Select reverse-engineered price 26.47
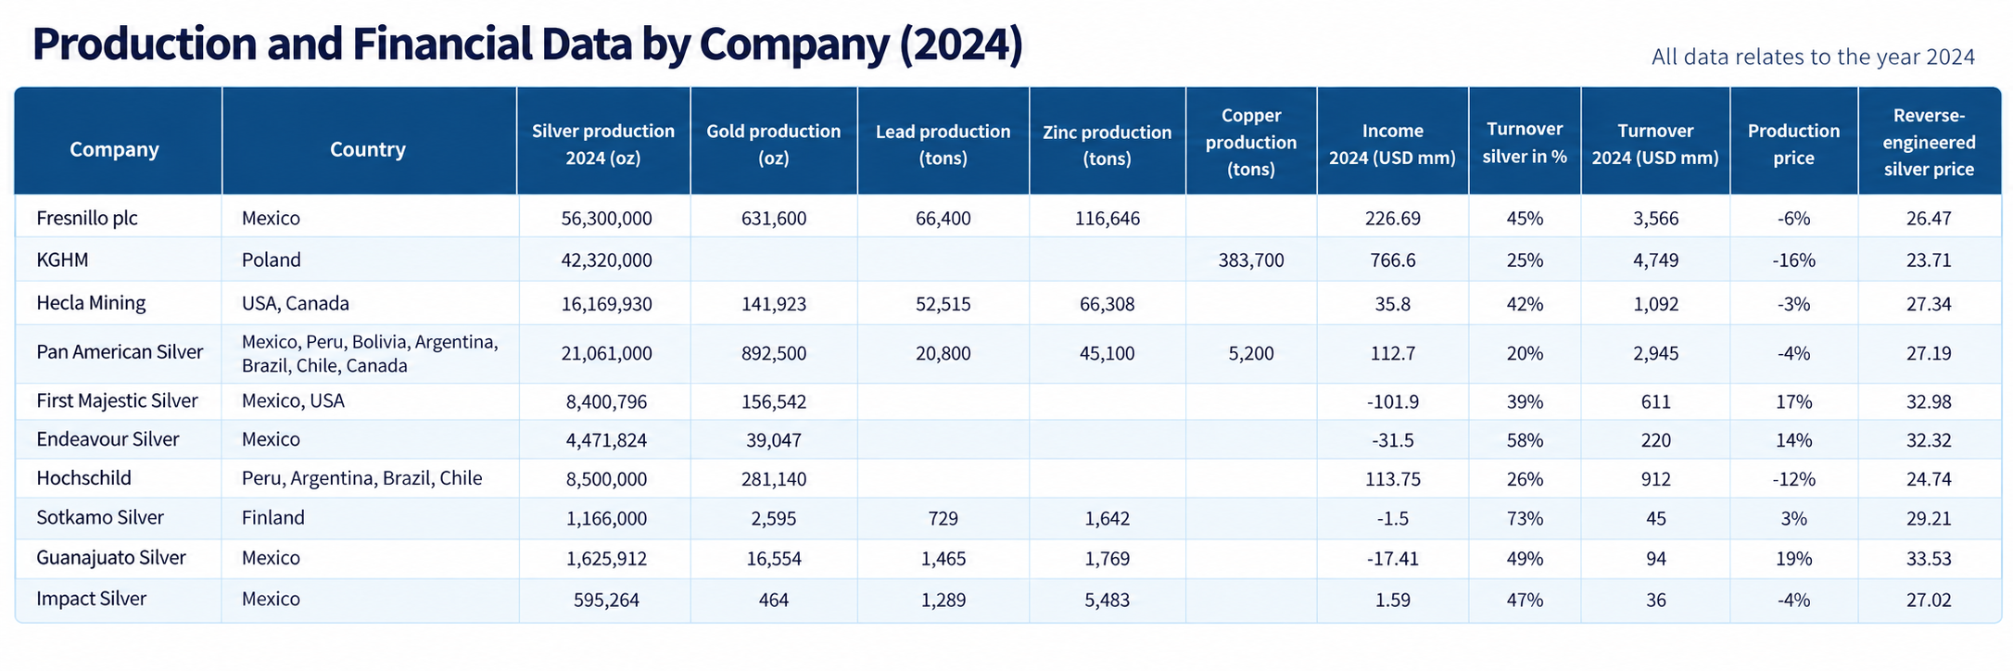This screenshot has height=671, width=2013. click(1930, 219)
